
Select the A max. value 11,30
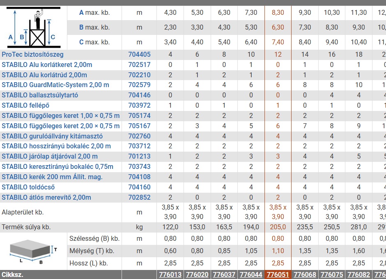358,13
